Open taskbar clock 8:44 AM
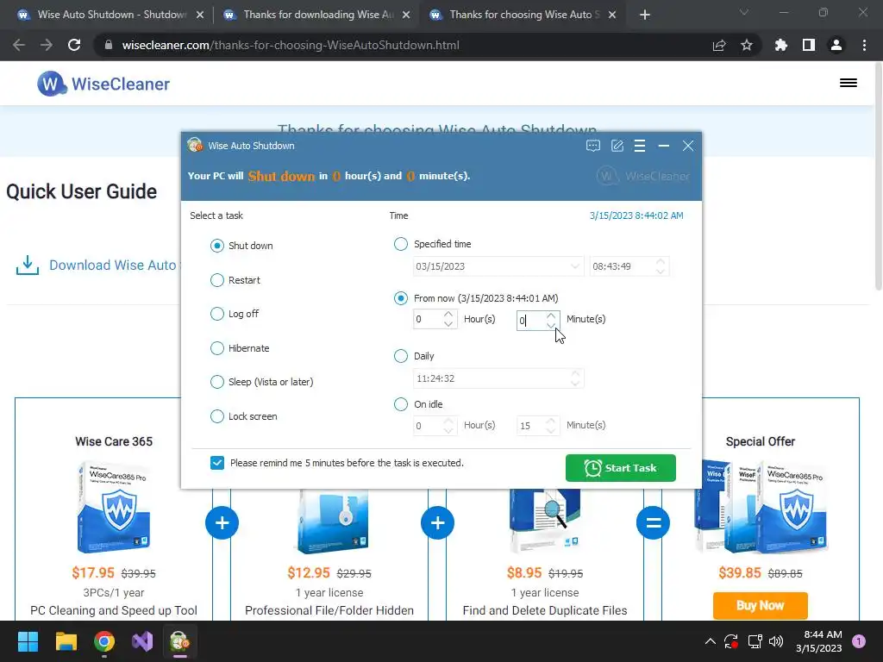This screenshot has height=662, width=883. pyautogui.click(x=819, y=641)
